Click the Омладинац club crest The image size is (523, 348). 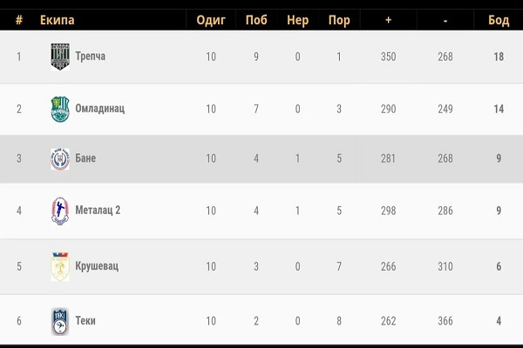59,109
